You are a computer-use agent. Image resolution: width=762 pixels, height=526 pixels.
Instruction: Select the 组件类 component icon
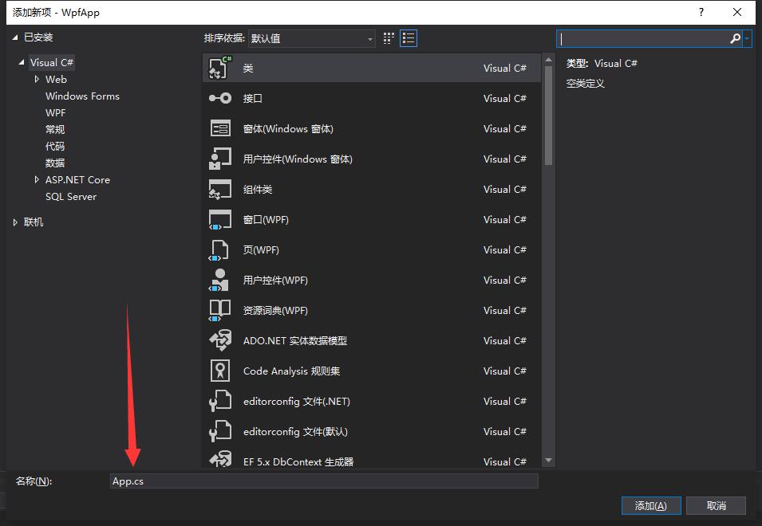(x=220, y=189)
